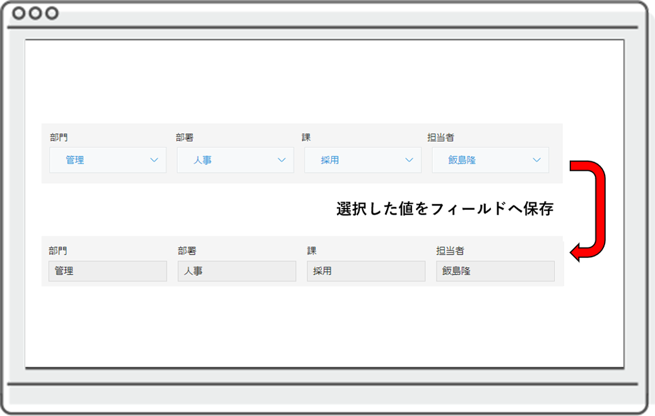Screen dimensions: 655x416
Task: Expand the 部署 dropdown showing 人事
Action: (x=235, y=160)
